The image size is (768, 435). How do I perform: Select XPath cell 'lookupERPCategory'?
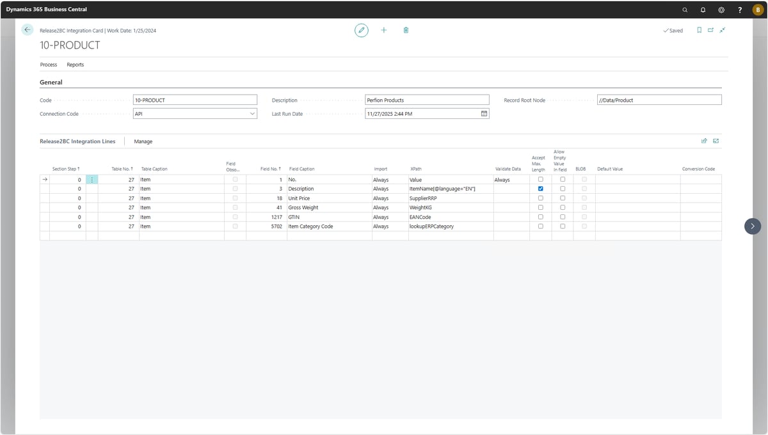451,226
